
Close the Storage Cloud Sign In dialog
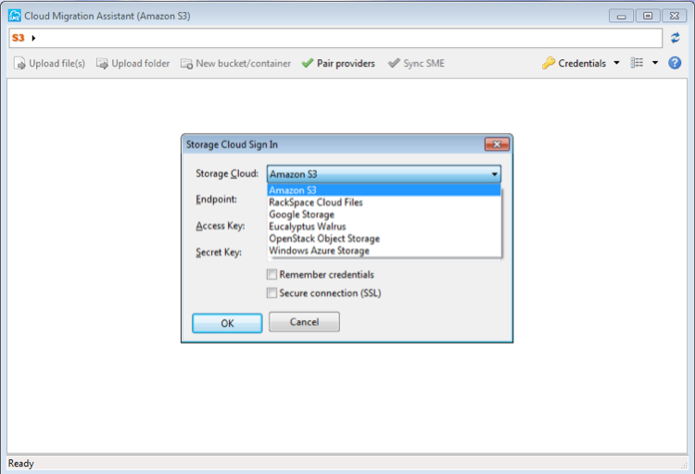pos(497,144)
